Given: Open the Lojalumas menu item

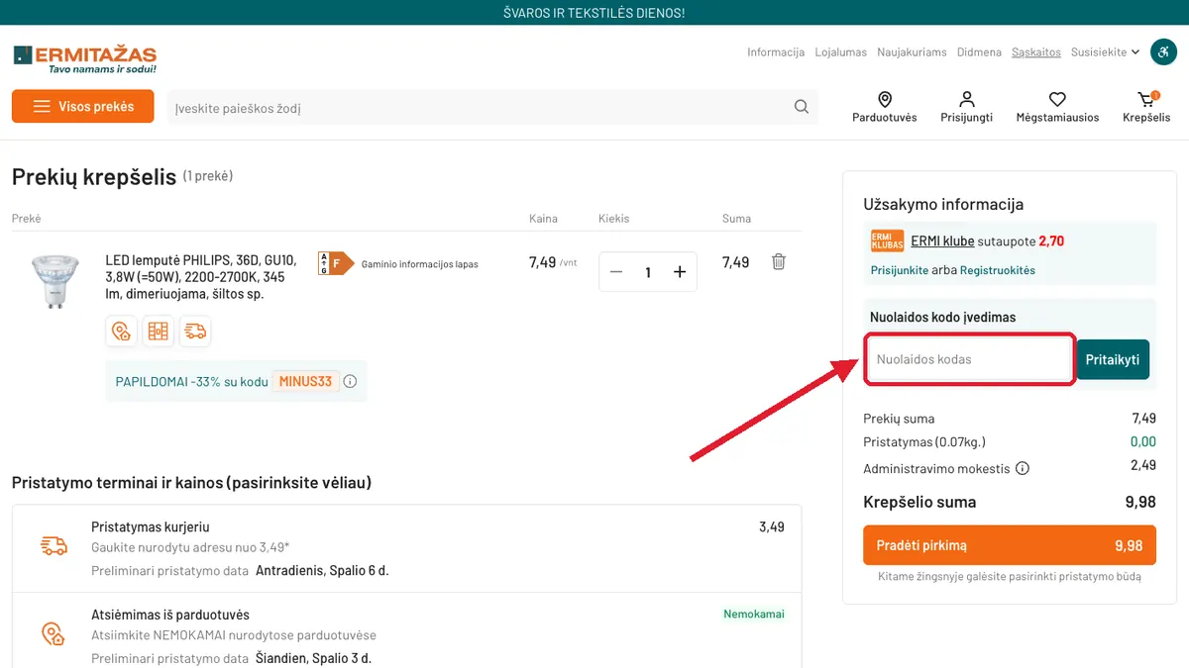Looking at the screenshot, I should pyautogui.click(x=841, y=52).
